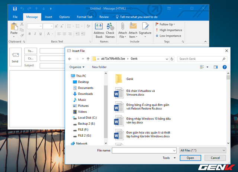Click the Cancel button
Screen dimensions: 238x172
coord(215,158)
